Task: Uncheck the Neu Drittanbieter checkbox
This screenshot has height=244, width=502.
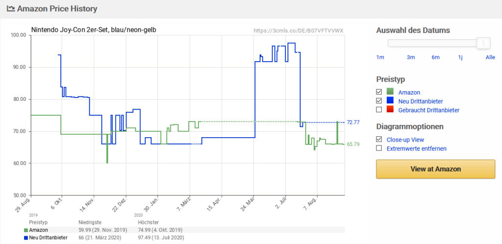Action: pyautogui.click(x=379, y=101)
